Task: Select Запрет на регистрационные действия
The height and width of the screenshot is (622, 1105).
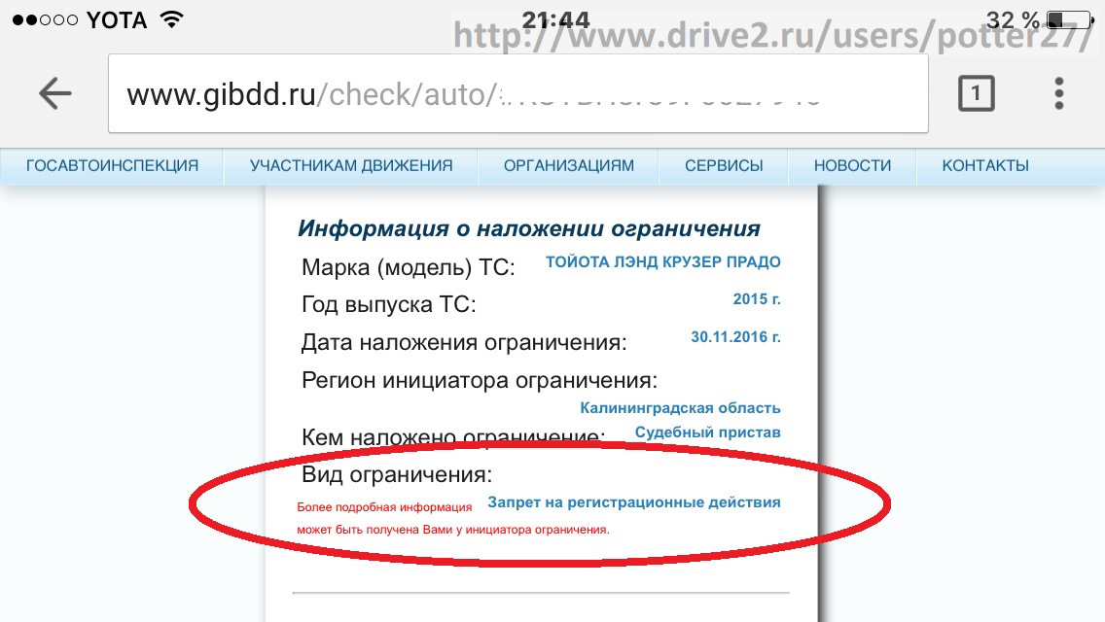Action: (634, 502)
